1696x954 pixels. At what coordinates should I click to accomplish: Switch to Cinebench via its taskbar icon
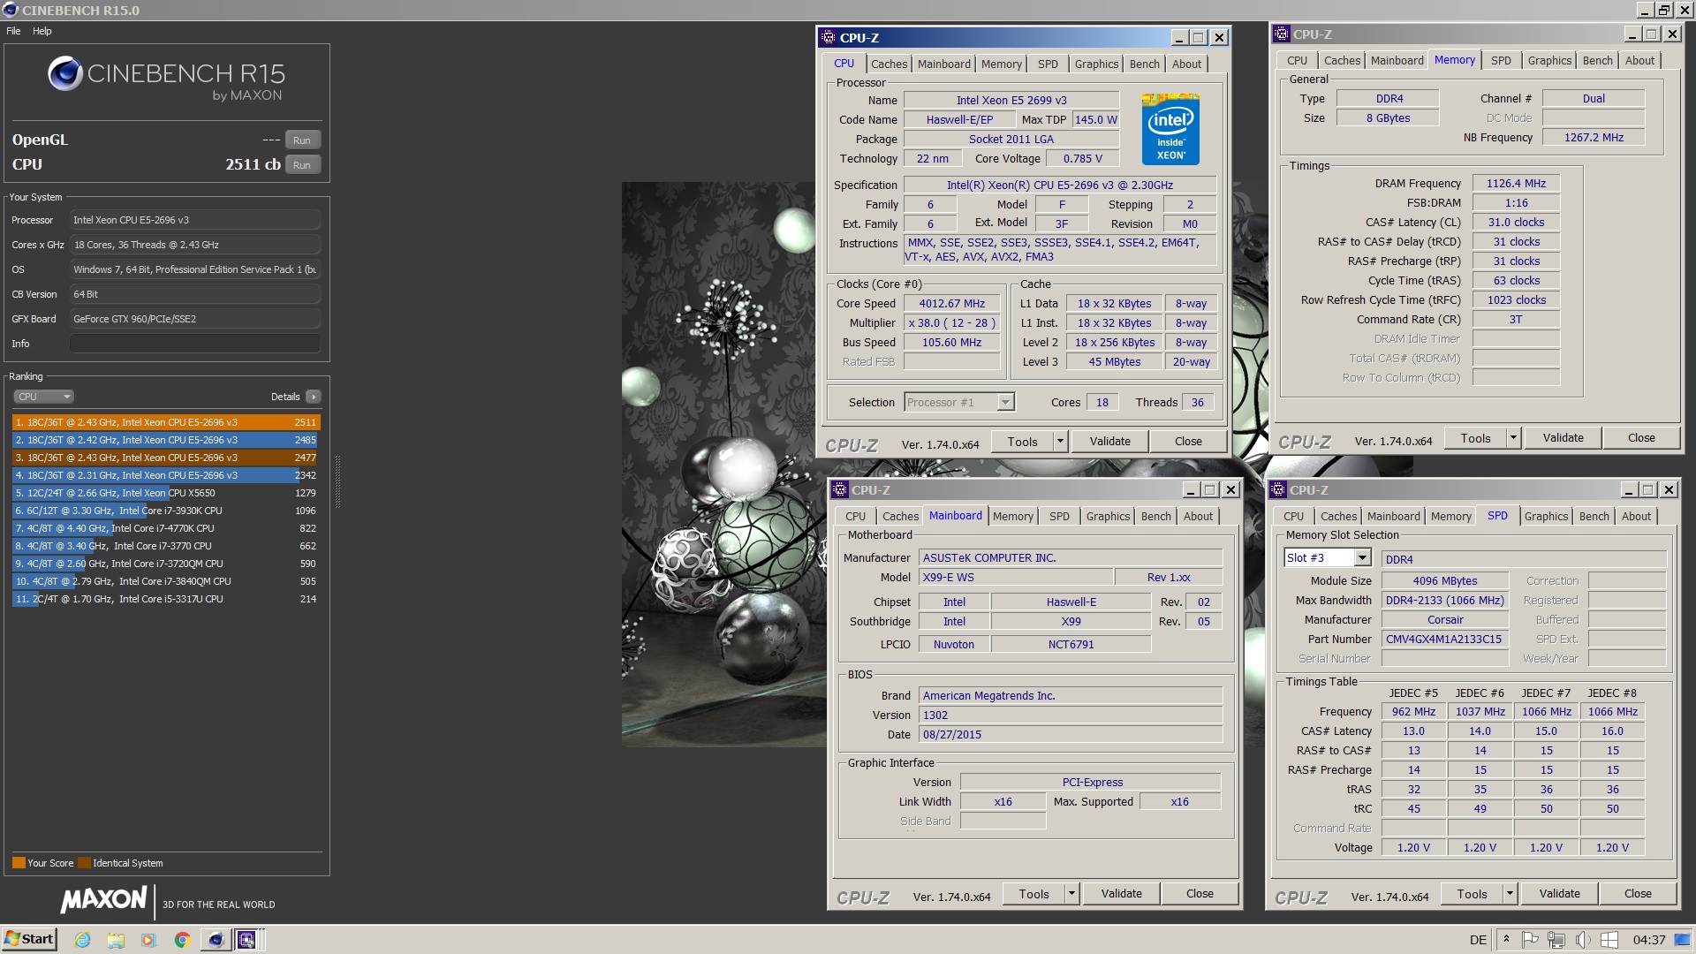[x=216, y=939]
